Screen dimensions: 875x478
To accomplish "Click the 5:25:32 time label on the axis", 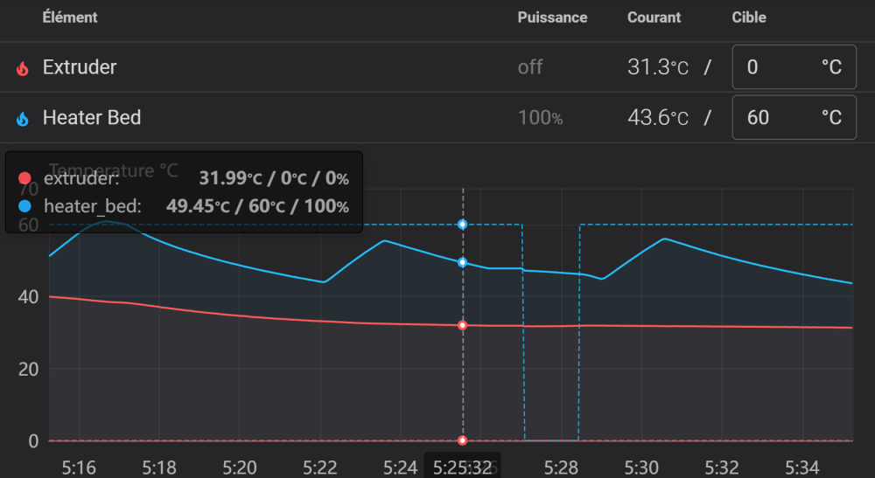I will click(462, 468).
